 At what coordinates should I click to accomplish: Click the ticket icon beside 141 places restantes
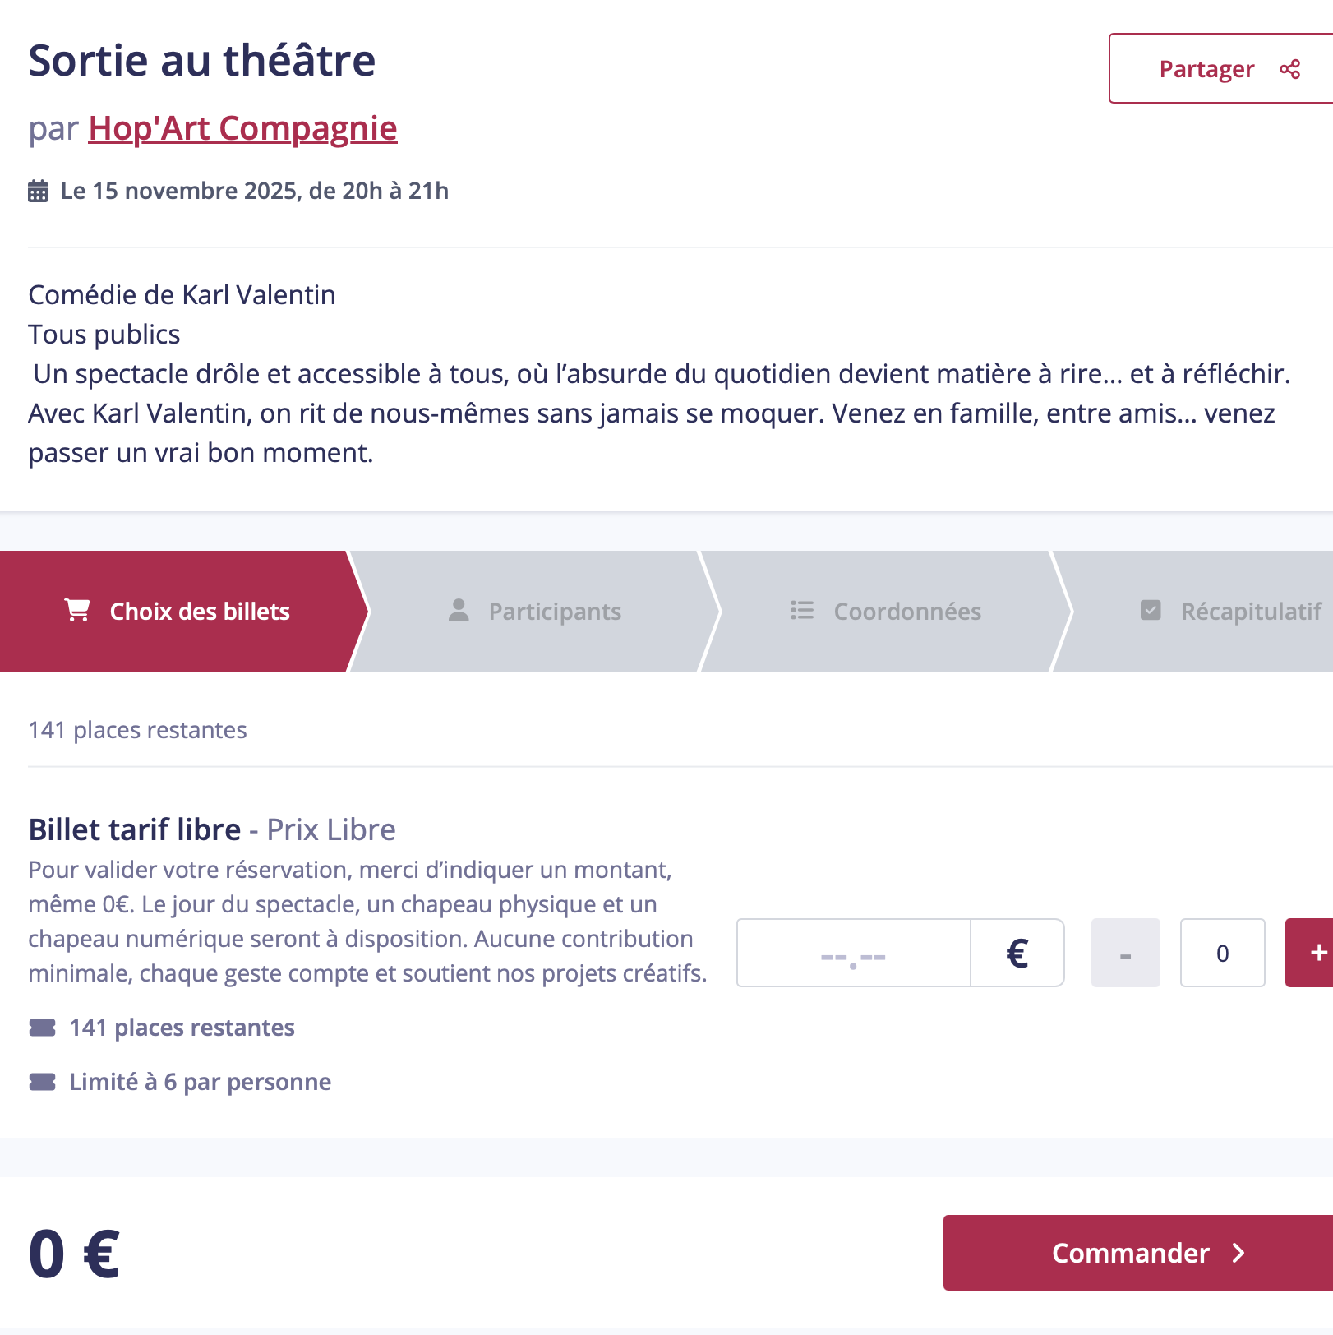43,1028
